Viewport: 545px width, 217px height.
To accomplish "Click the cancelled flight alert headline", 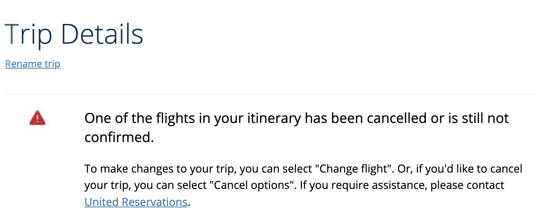I will 296,118.
